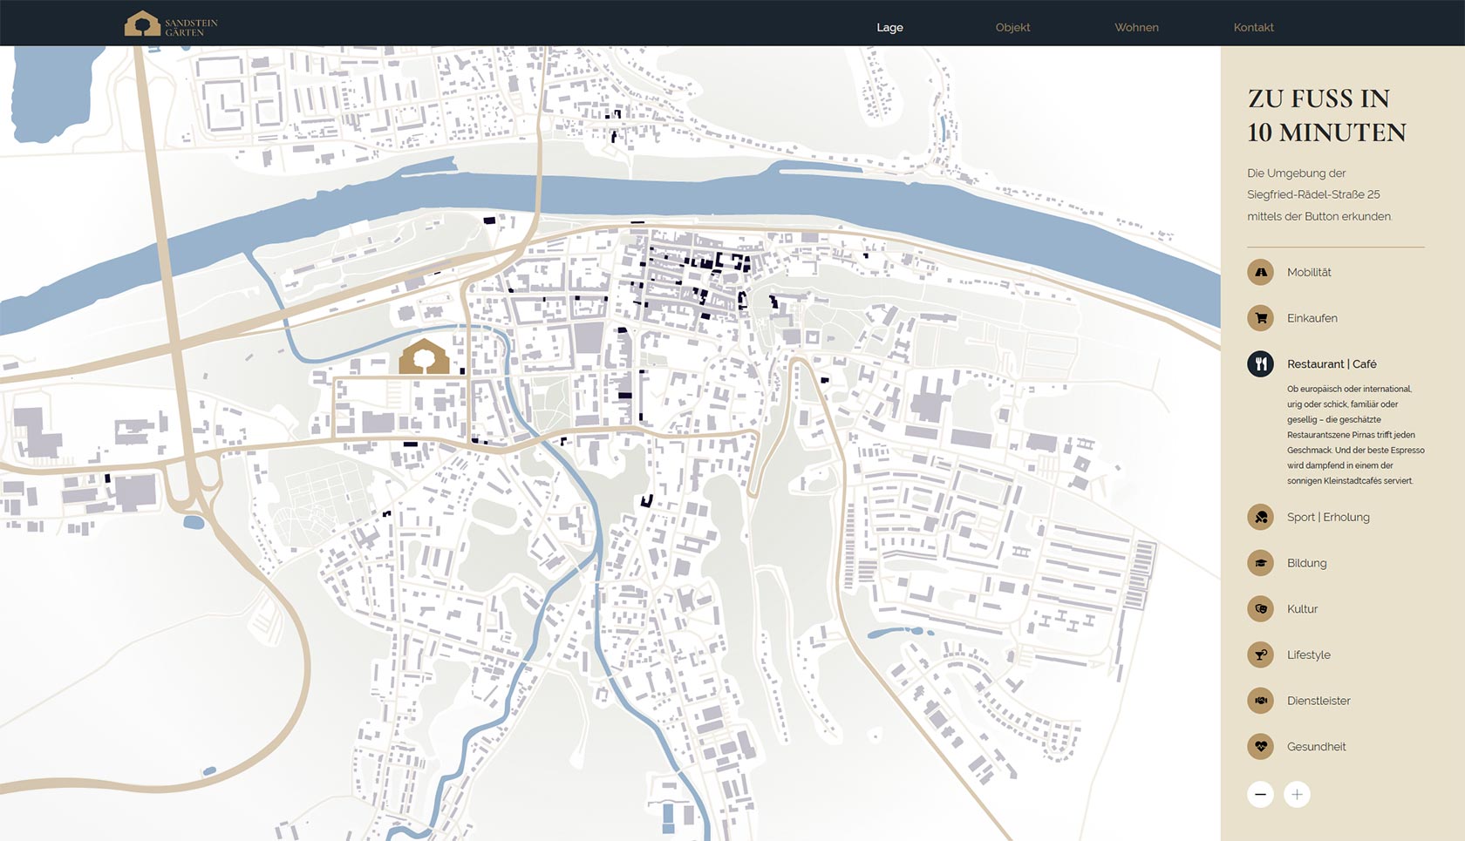
Task: Click the golden property marker on map
Action: pyautogui.click(x=424, y=357)
